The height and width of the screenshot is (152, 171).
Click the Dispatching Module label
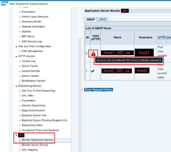[x=30, y=86]
